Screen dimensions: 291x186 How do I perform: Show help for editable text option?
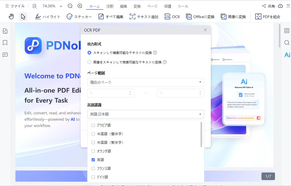155,53
